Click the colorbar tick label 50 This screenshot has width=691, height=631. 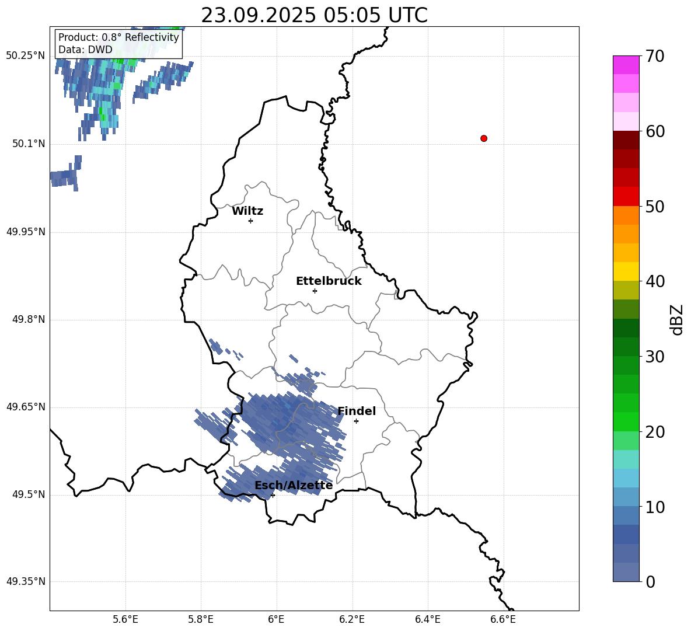655,206
